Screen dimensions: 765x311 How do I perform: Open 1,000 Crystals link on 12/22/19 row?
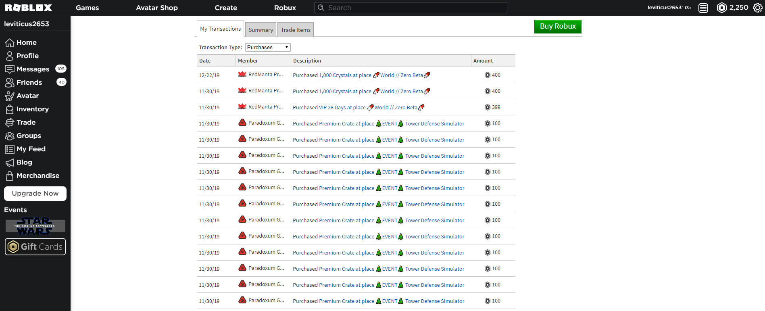click(345, 75)
